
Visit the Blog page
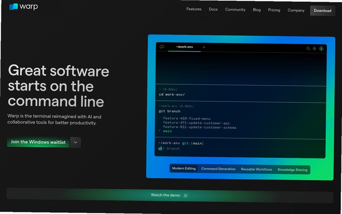tap(256, 10)
